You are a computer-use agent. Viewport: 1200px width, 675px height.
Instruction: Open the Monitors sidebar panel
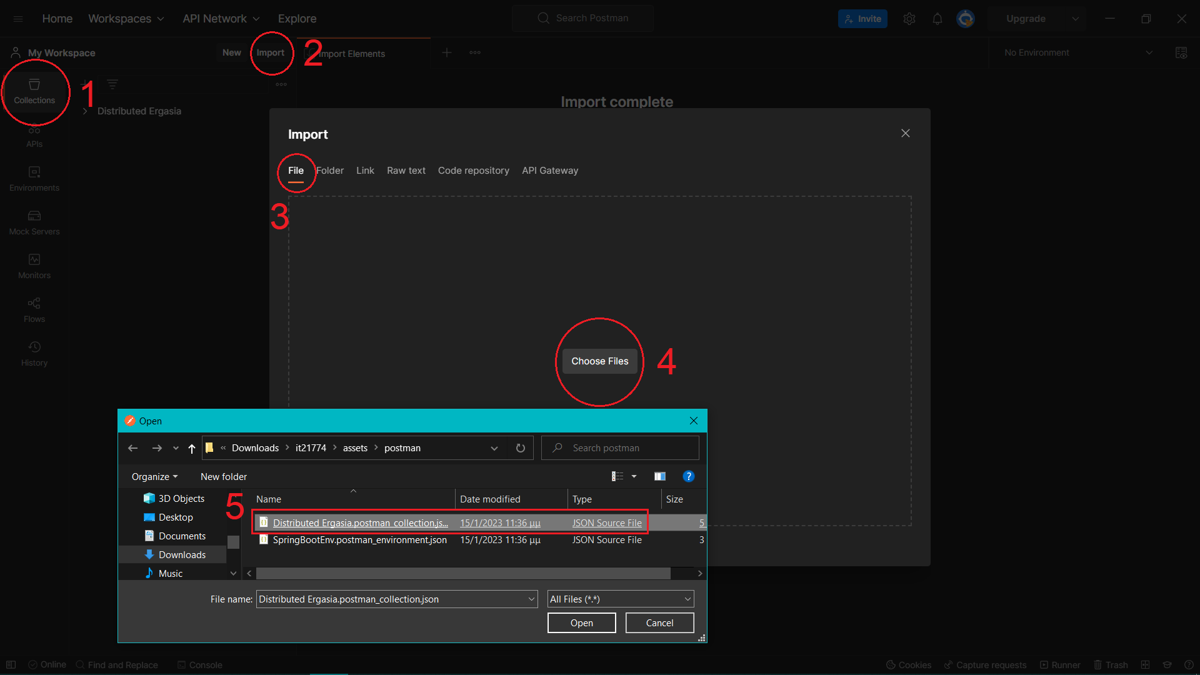(x=34, y=266)
